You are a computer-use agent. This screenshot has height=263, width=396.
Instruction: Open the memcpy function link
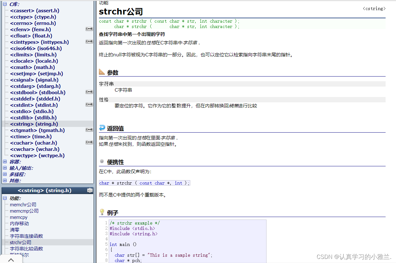pyautogui.click(x=19, y=217)
